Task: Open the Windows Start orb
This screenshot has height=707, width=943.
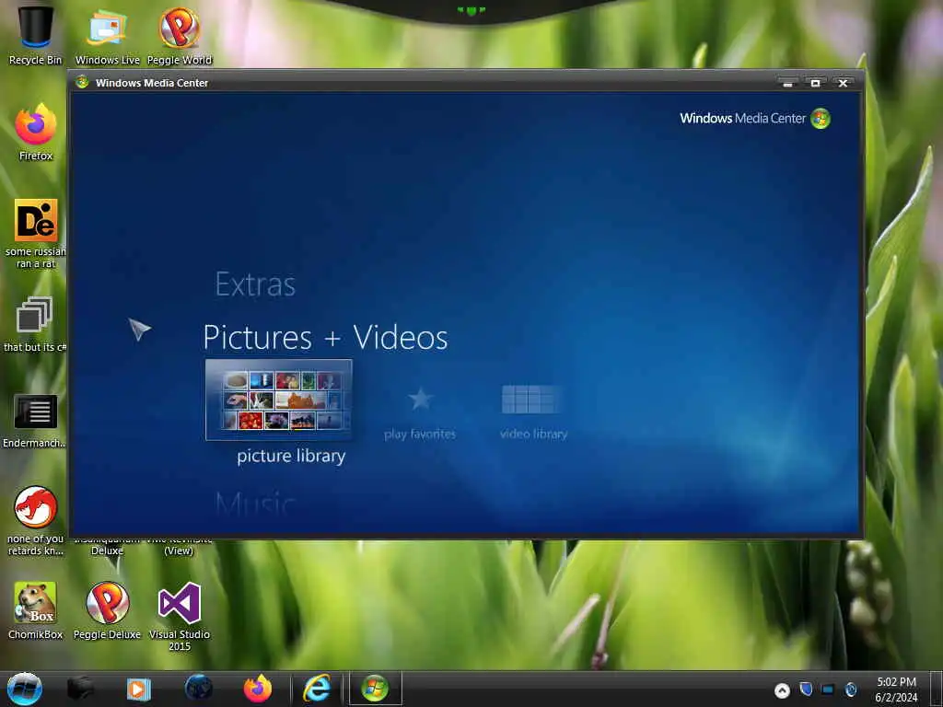Action: [24, 689]
